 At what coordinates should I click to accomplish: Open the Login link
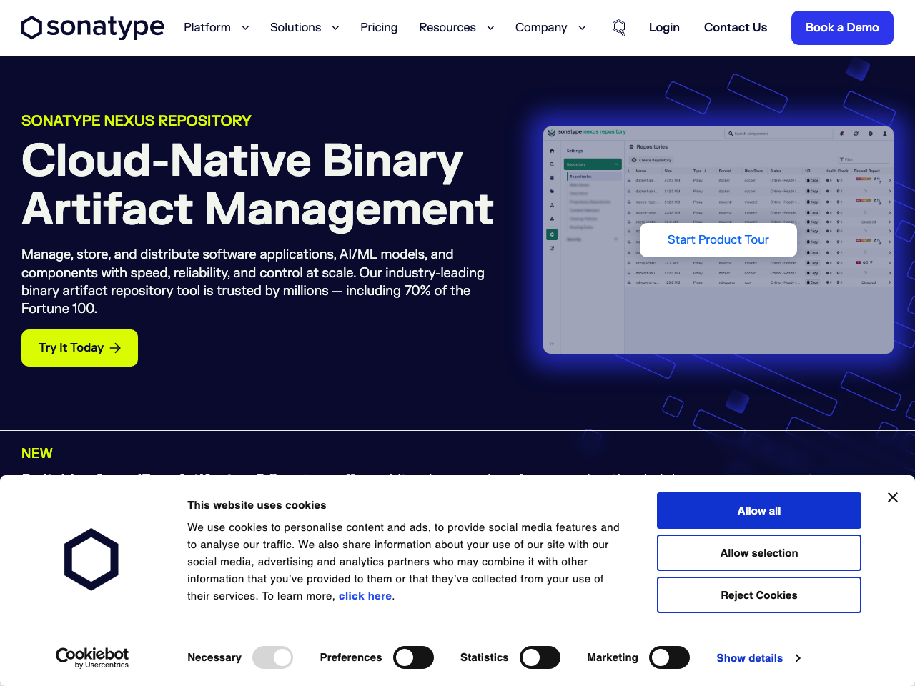coord(664,28)
